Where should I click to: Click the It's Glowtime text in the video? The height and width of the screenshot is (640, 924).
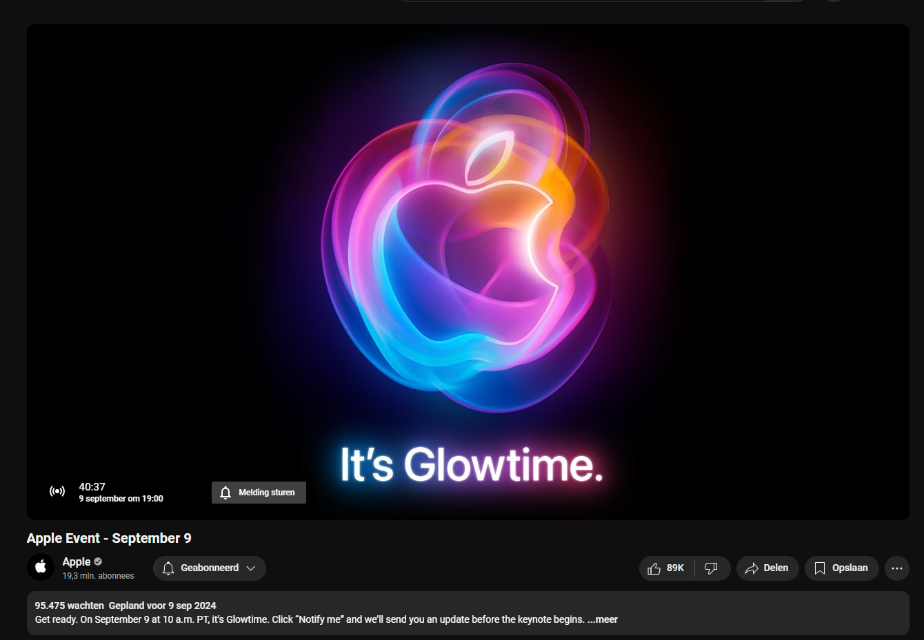click(x=472, y=465)
